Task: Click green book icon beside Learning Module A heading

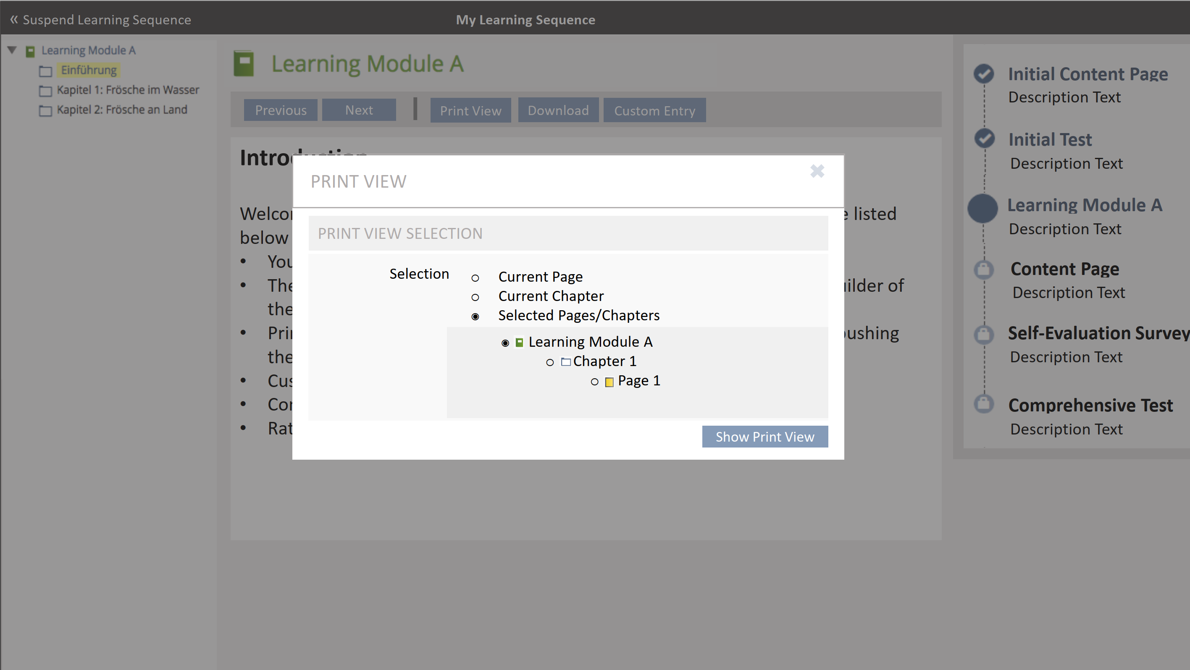Action: coord(244,64)
